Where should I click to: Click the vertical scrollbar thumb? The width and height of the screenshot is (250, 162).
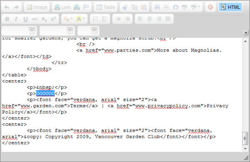pyautogui.click(x=245, y=138)
